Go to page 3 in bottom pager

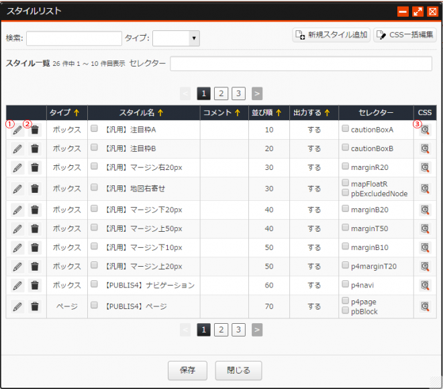tap(238, 330)
